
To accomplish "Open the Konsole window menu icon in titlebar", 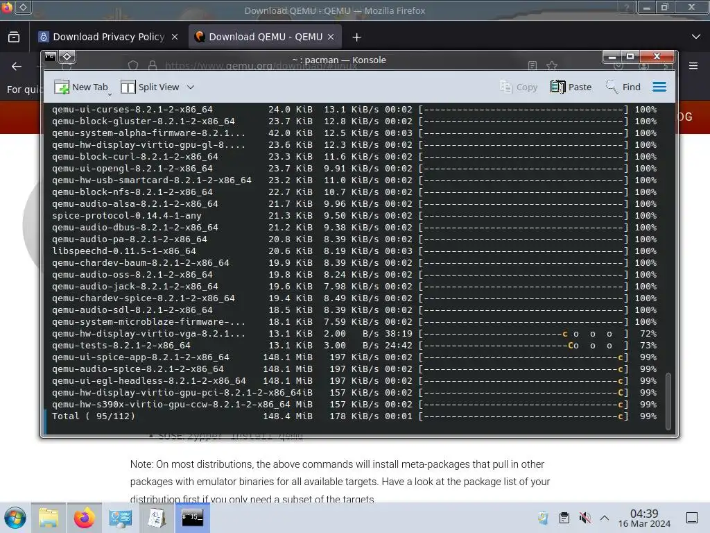I will click(50, 57).
